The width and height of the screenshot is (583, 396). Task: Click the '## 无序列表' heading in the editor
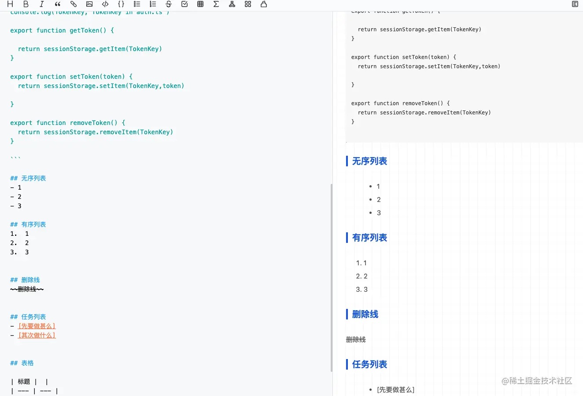point(28,178)
